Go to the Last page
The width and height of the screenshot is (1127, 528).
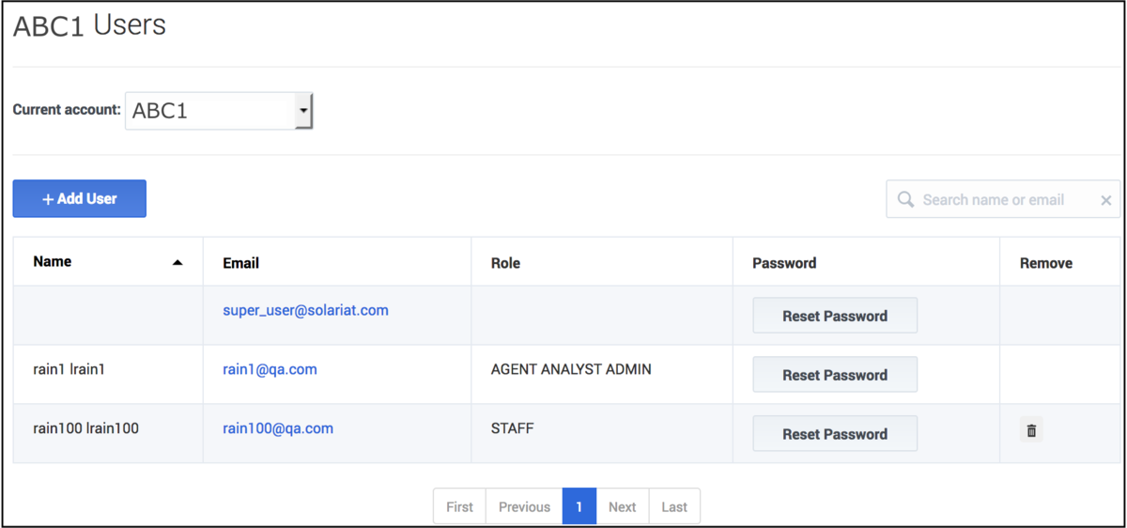(674, 506)
